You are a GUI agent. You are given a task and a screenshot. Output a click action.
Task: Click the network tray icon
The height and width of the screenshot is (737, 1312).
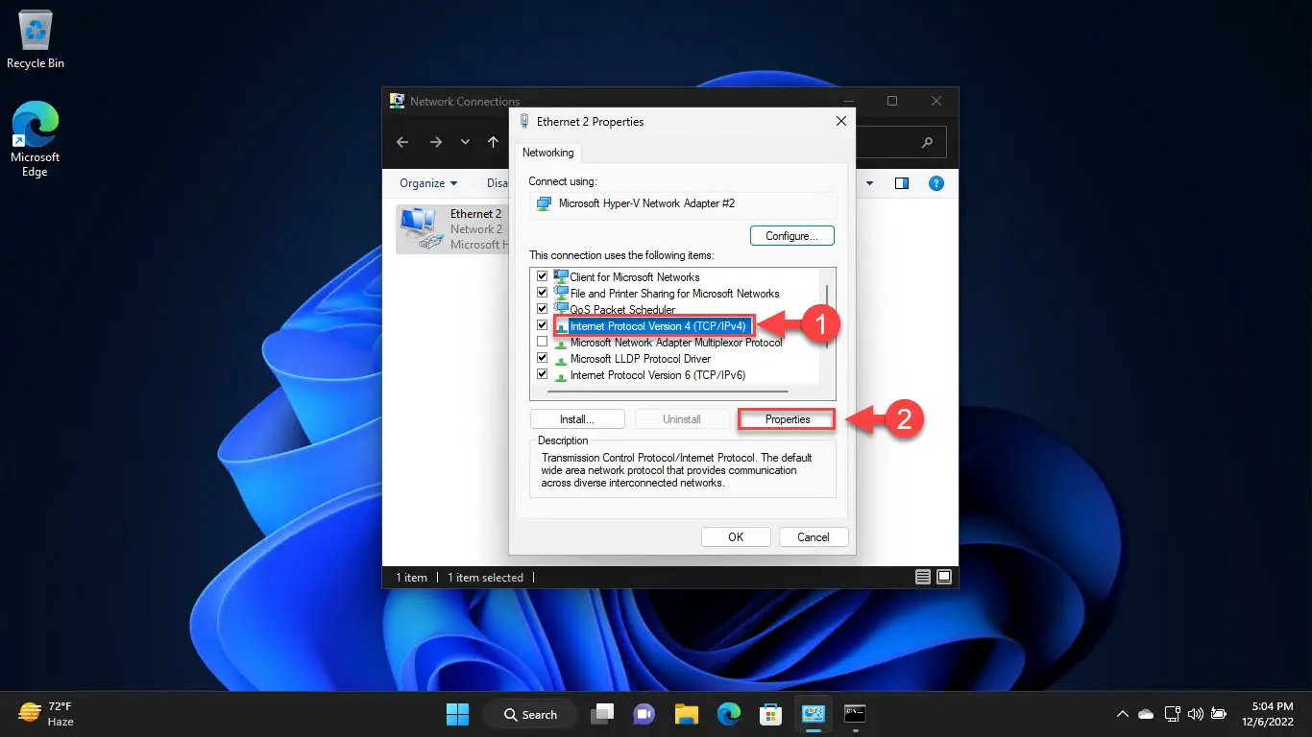[1172, 714]
